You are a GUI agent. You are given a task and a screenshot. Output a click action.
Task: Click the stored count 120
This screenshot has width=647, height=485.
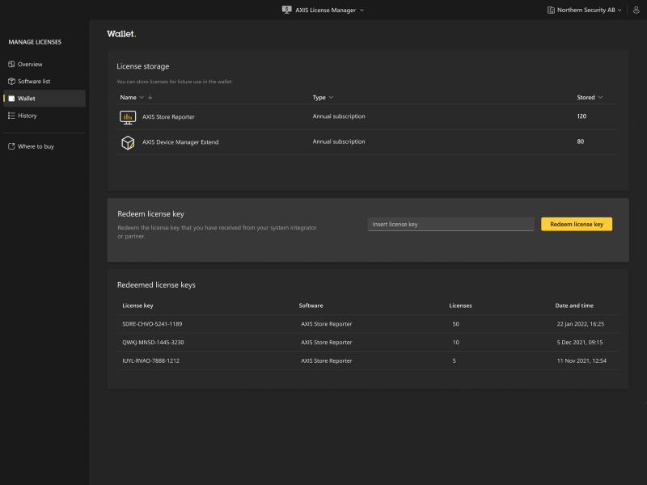coord(581,116)
